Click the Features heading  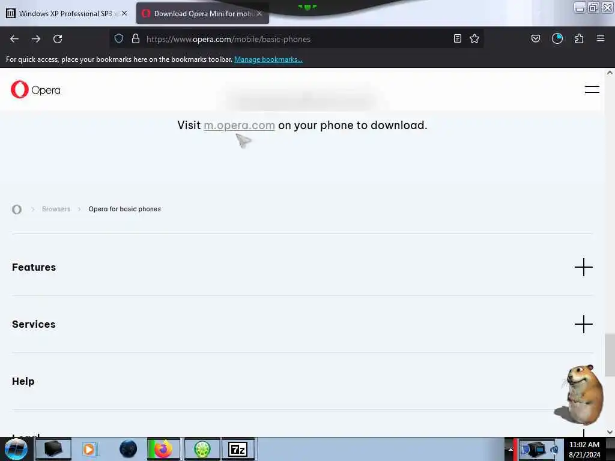coord(34,267)
